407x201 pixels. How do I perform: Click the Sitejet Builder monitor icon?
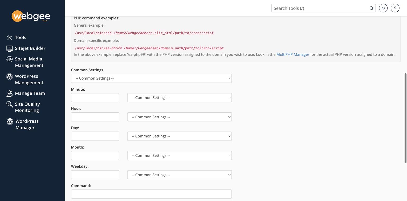[10, 49]
